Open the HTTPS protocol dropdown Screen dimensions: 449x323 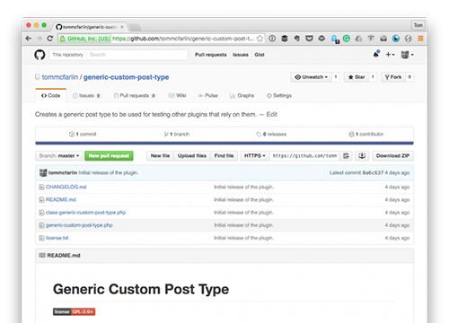254,156
